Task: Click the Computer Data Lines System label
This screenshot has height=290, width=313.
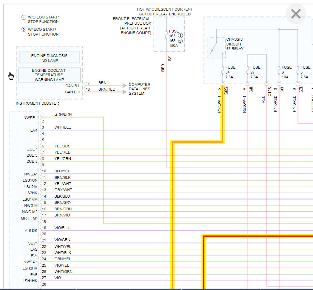Action: point(139,89)
